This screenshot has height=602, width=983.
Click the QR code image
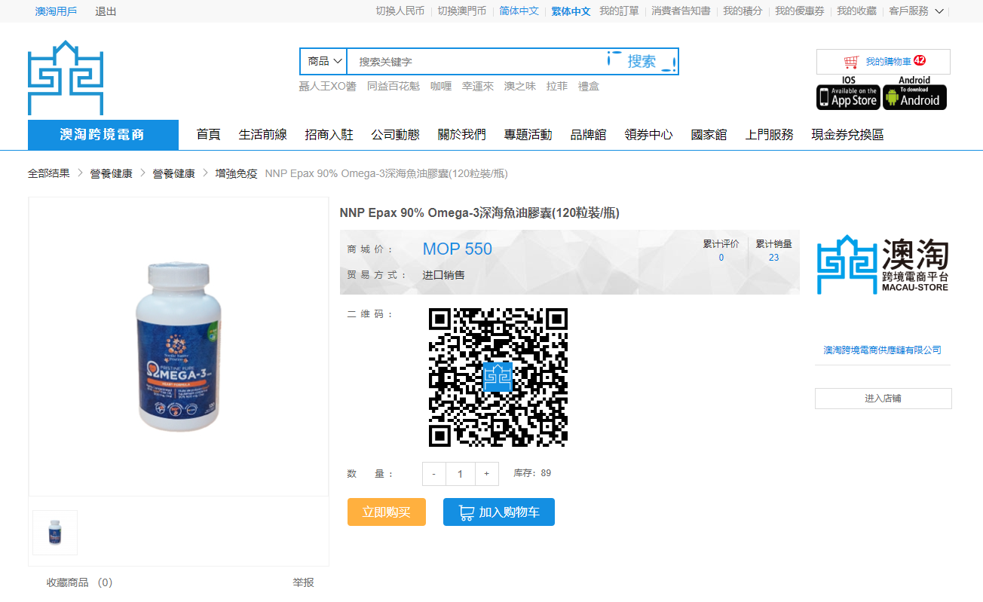[x=498, y=377]
